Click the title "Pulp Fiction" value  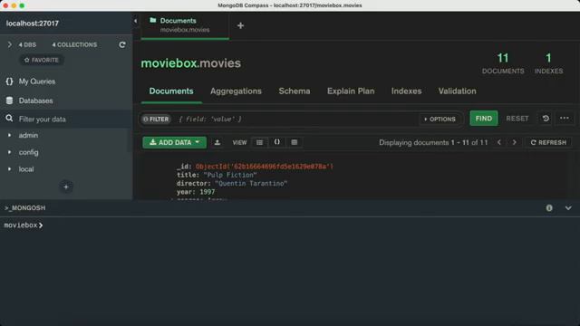pyautogui.click(x=230, y=175)
